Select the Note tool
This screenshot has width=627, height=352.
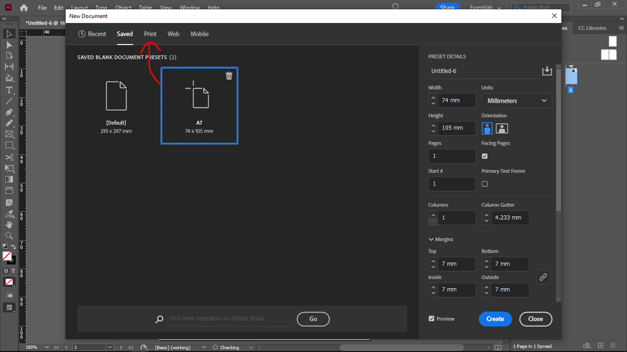click(x=9, y=203)
